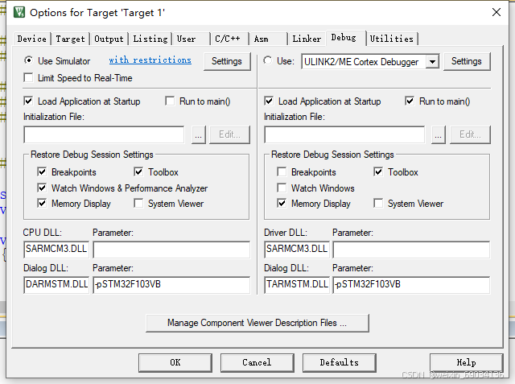The image size is (515, 384).
Task: Enable Limit Speed to Real-Time
Action: coord(29,78)
